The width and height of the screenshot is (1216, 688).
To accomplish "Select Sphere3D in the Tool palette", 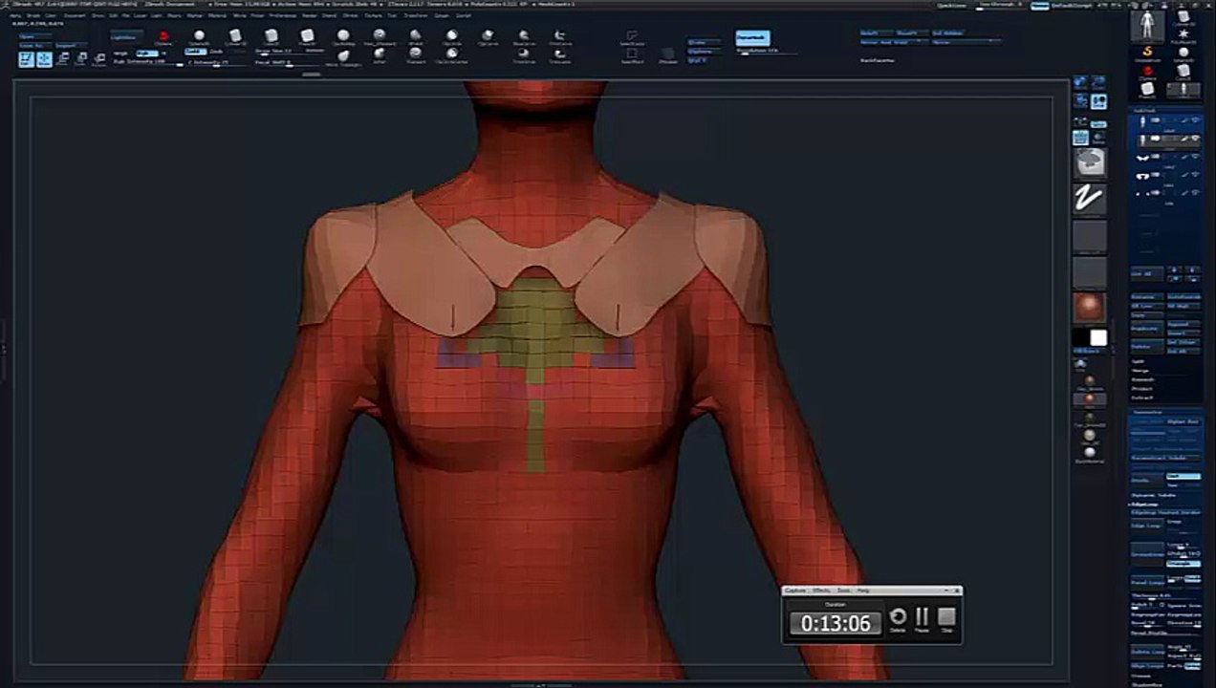I will [1183, 54].
